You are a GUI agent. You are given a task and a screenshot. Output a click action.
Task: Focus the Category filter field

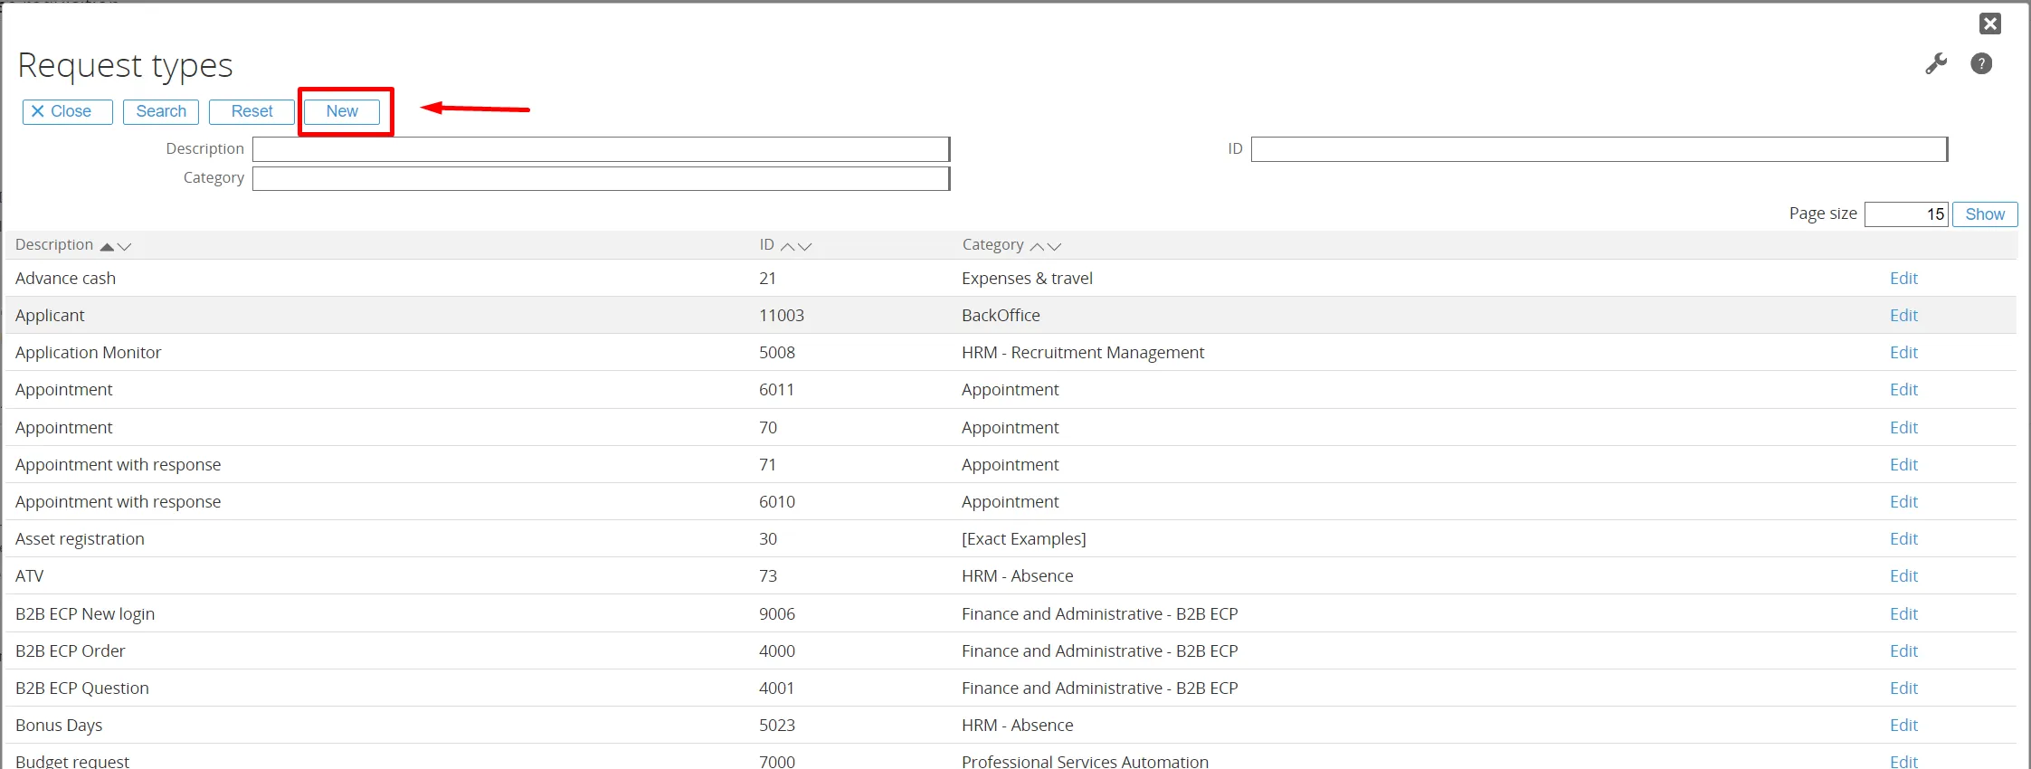pyautogui.click(x=601, y=178)
